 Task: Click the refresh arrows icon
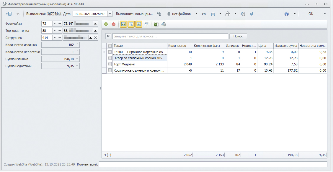click(x=252, y=14)
